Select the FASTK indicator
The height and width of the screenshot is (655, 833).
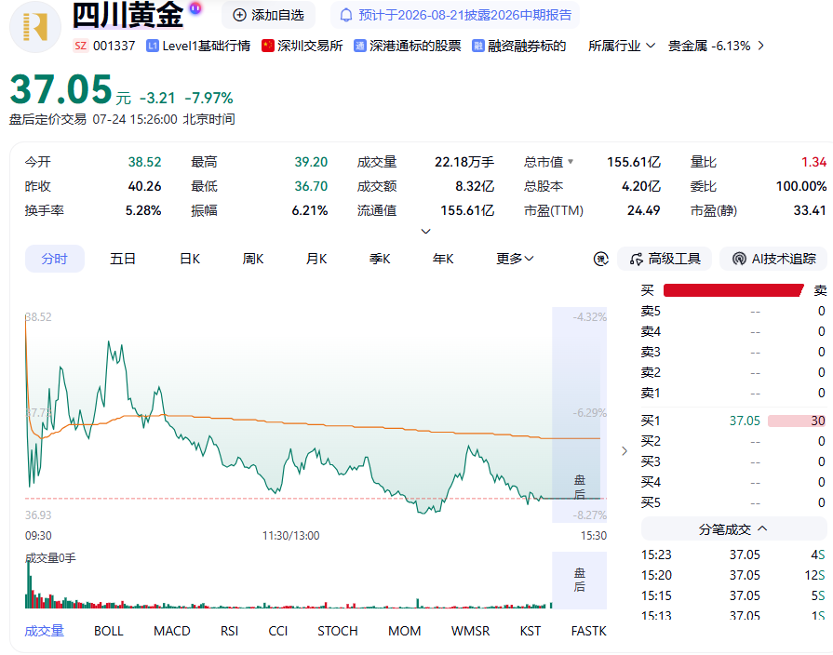[588, 631]
